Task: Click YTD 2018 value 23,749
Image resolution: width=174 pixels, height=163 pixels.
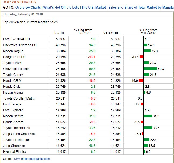Action: click(116, 87)
